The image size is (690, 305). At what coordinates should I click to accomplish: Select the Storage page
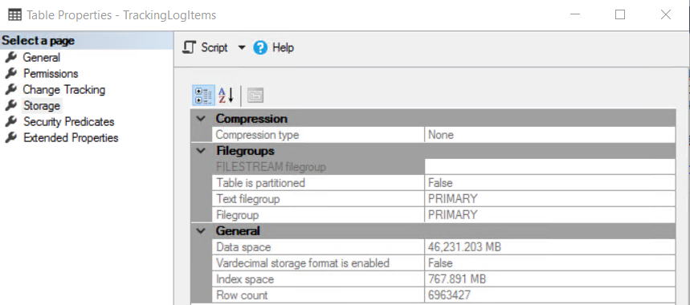[42, 105]
